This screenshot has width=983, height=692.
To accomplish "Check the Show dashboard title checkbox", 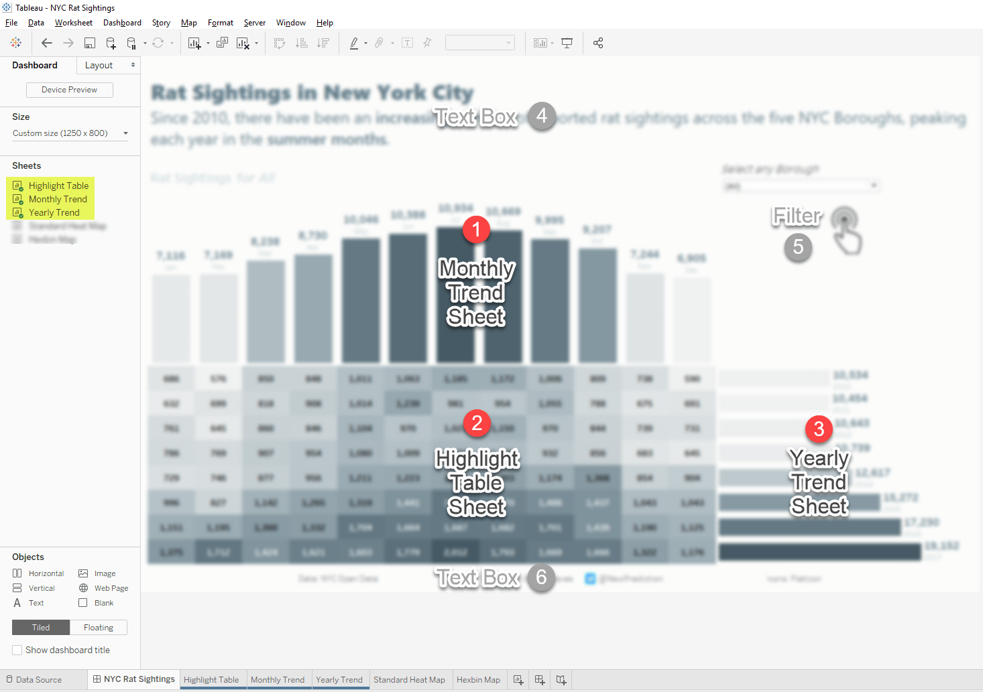I will 17,650.
